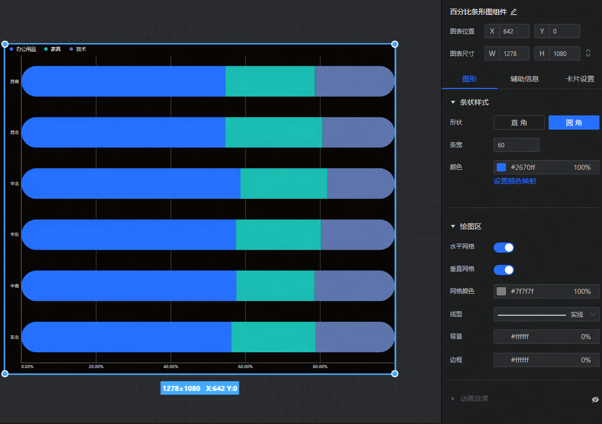Click the aspect ratio lock icon
This screenshot has width=602, height=424.
[588, 53]
